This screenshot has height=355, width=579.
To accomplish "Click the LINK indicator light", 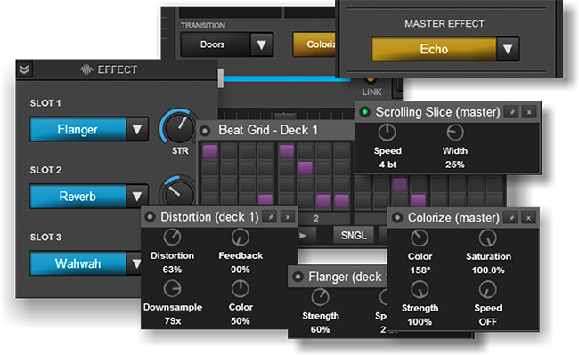I will click(371, 79).
